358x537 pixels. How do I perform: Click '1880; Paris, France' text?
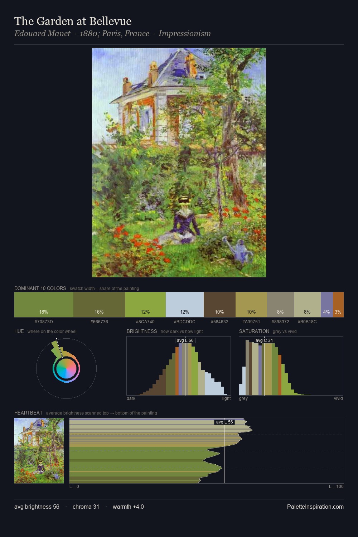tap(115, 34)
